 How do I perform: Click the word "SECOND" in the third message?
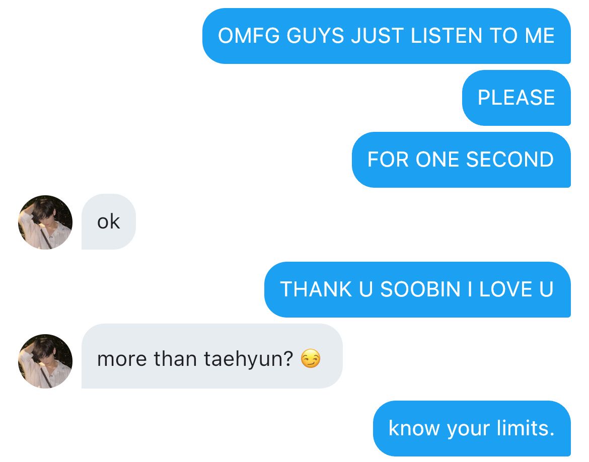click(510, 160)
